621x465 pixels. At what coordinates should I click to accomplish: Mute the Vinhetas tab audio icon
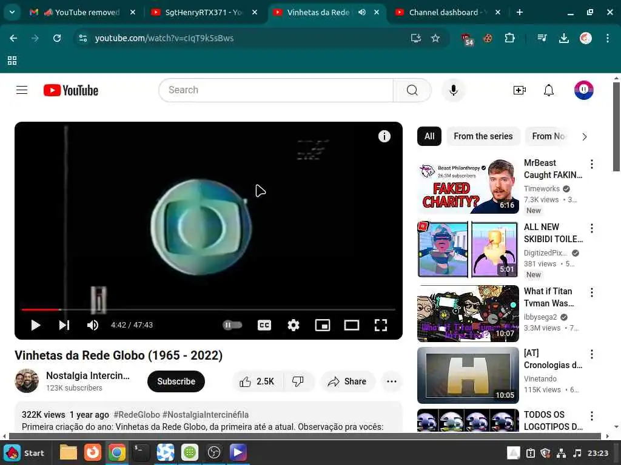coord(362,12)
